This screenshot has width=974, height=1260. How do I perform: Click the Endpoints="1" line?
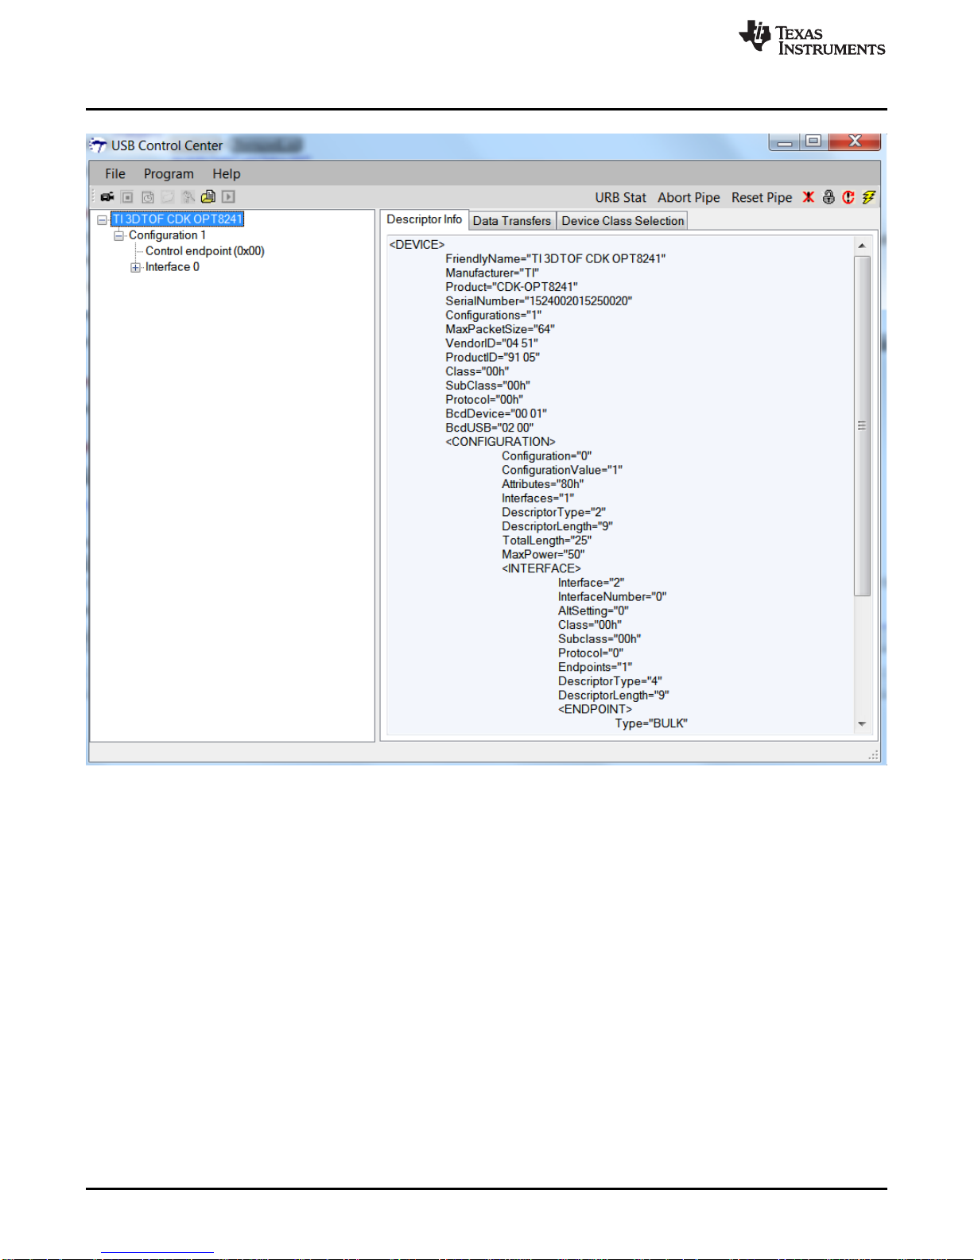click(595, 668)
